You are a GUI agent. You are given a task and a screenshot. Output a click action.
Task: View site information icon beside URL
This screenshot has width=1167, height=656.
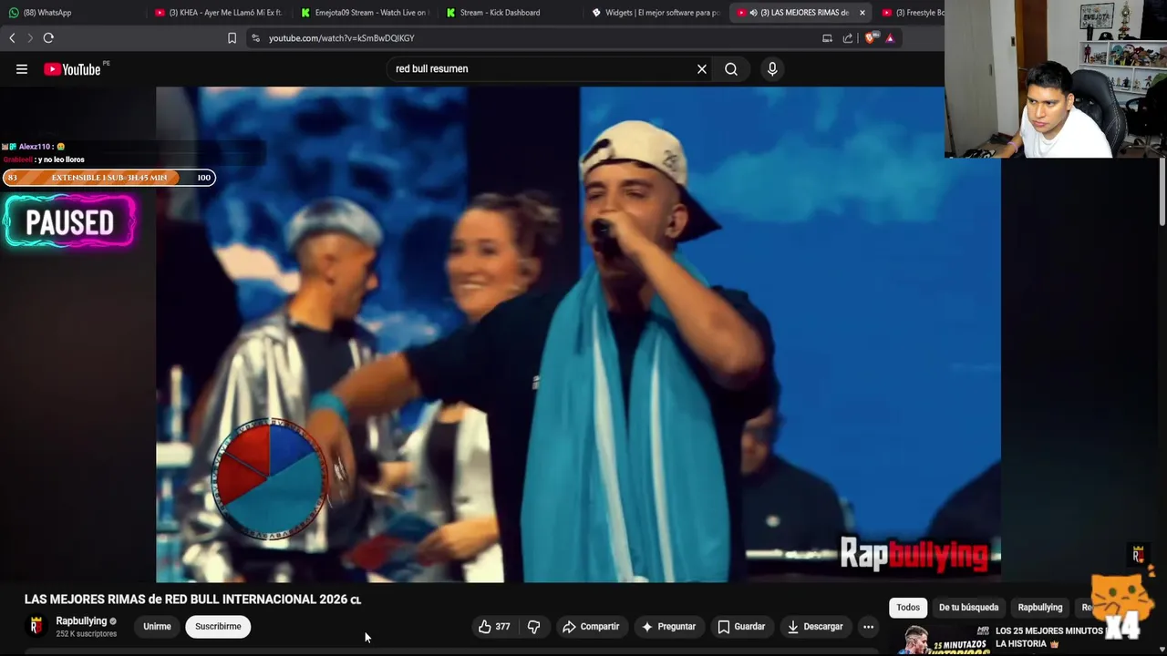point(255,38)
